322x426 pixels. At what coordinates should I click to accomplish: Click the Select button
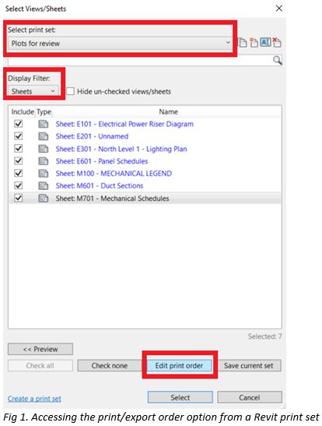(x=180, y=397)
